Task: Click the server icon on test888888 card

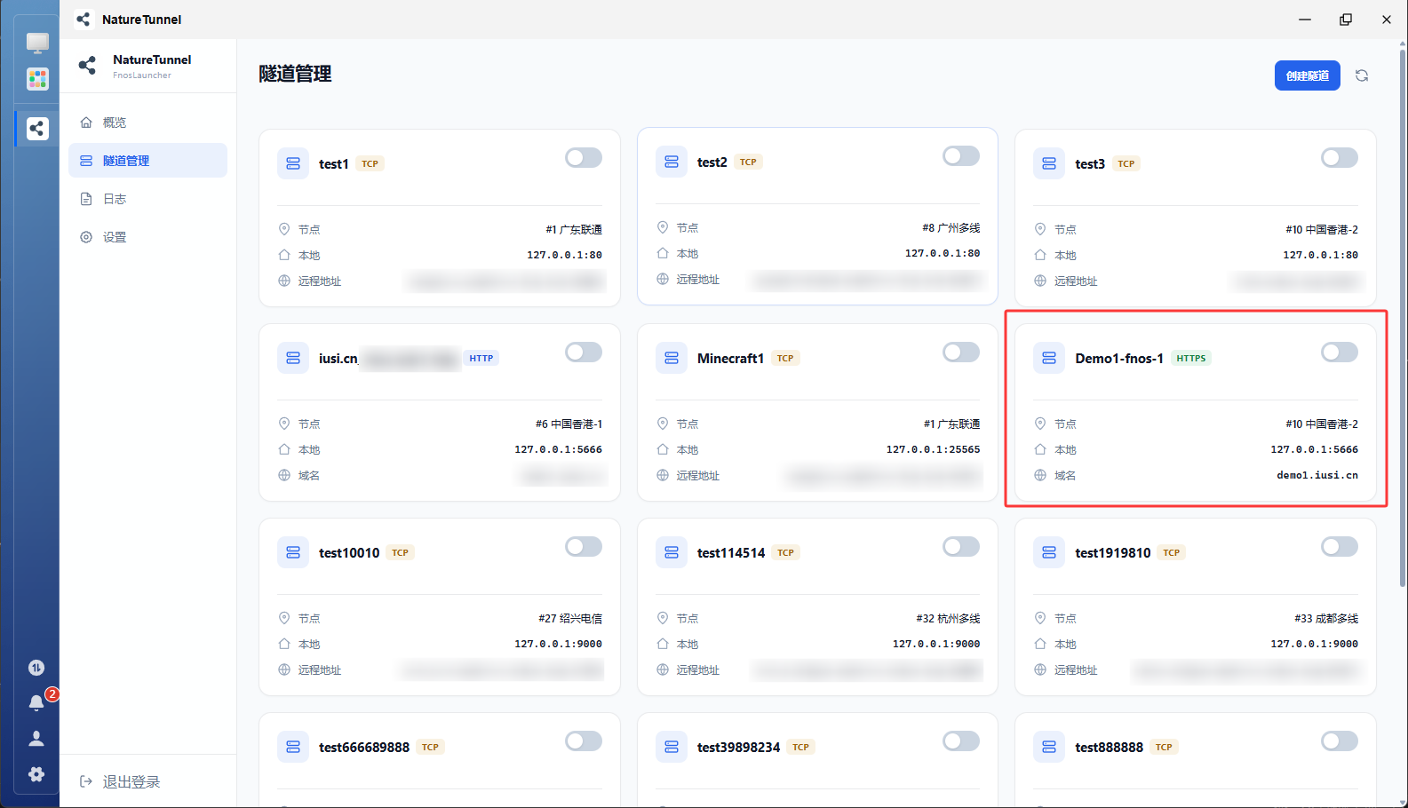Action: (1049, 747)
